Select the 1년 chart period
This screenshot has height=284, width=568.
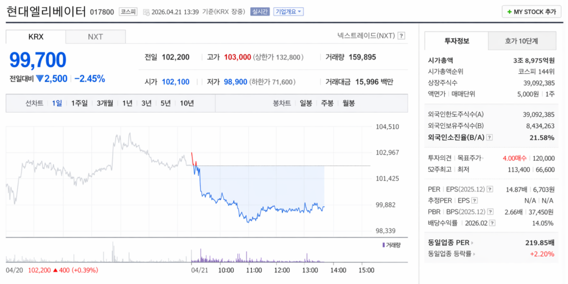click(127, 103)
